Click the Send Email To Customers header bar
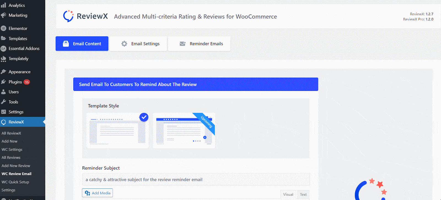 196,84
